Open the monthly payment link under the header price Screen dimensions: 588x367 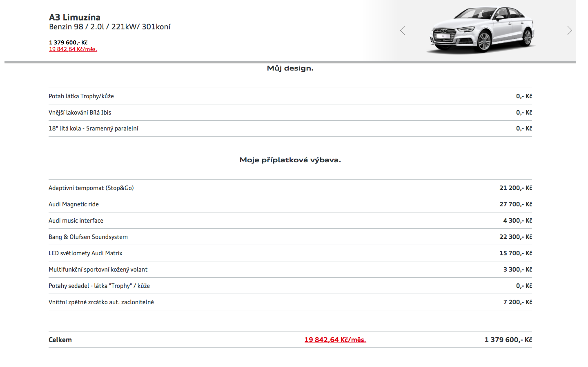(x=73, y=49)
